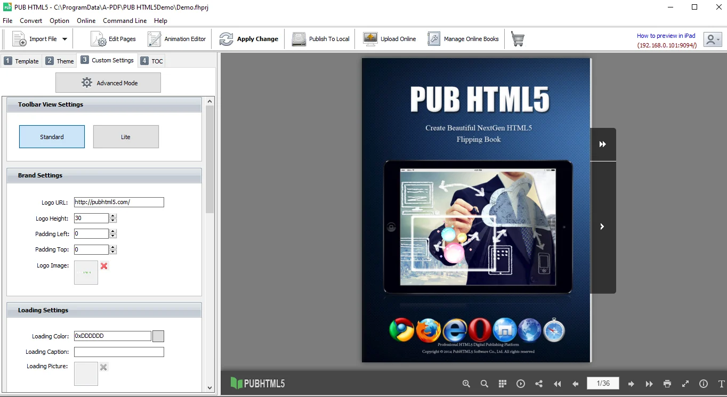Viewport: 727px width, 397px height.
Task: Open the Online menu
Action: pos(86,21)
